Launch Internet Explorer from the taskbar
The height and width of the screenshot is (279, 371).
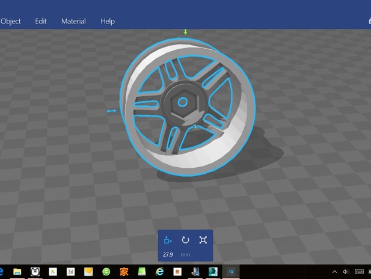160,272
